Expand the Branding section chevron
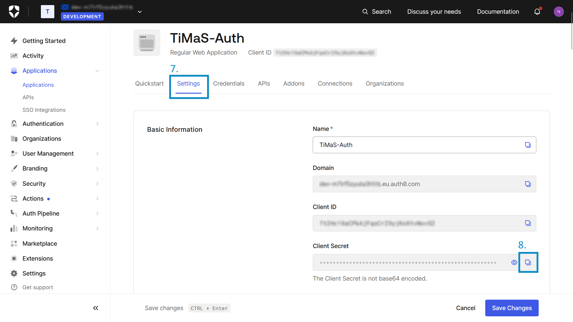The image size is (573, 322). tap(97, 169)
